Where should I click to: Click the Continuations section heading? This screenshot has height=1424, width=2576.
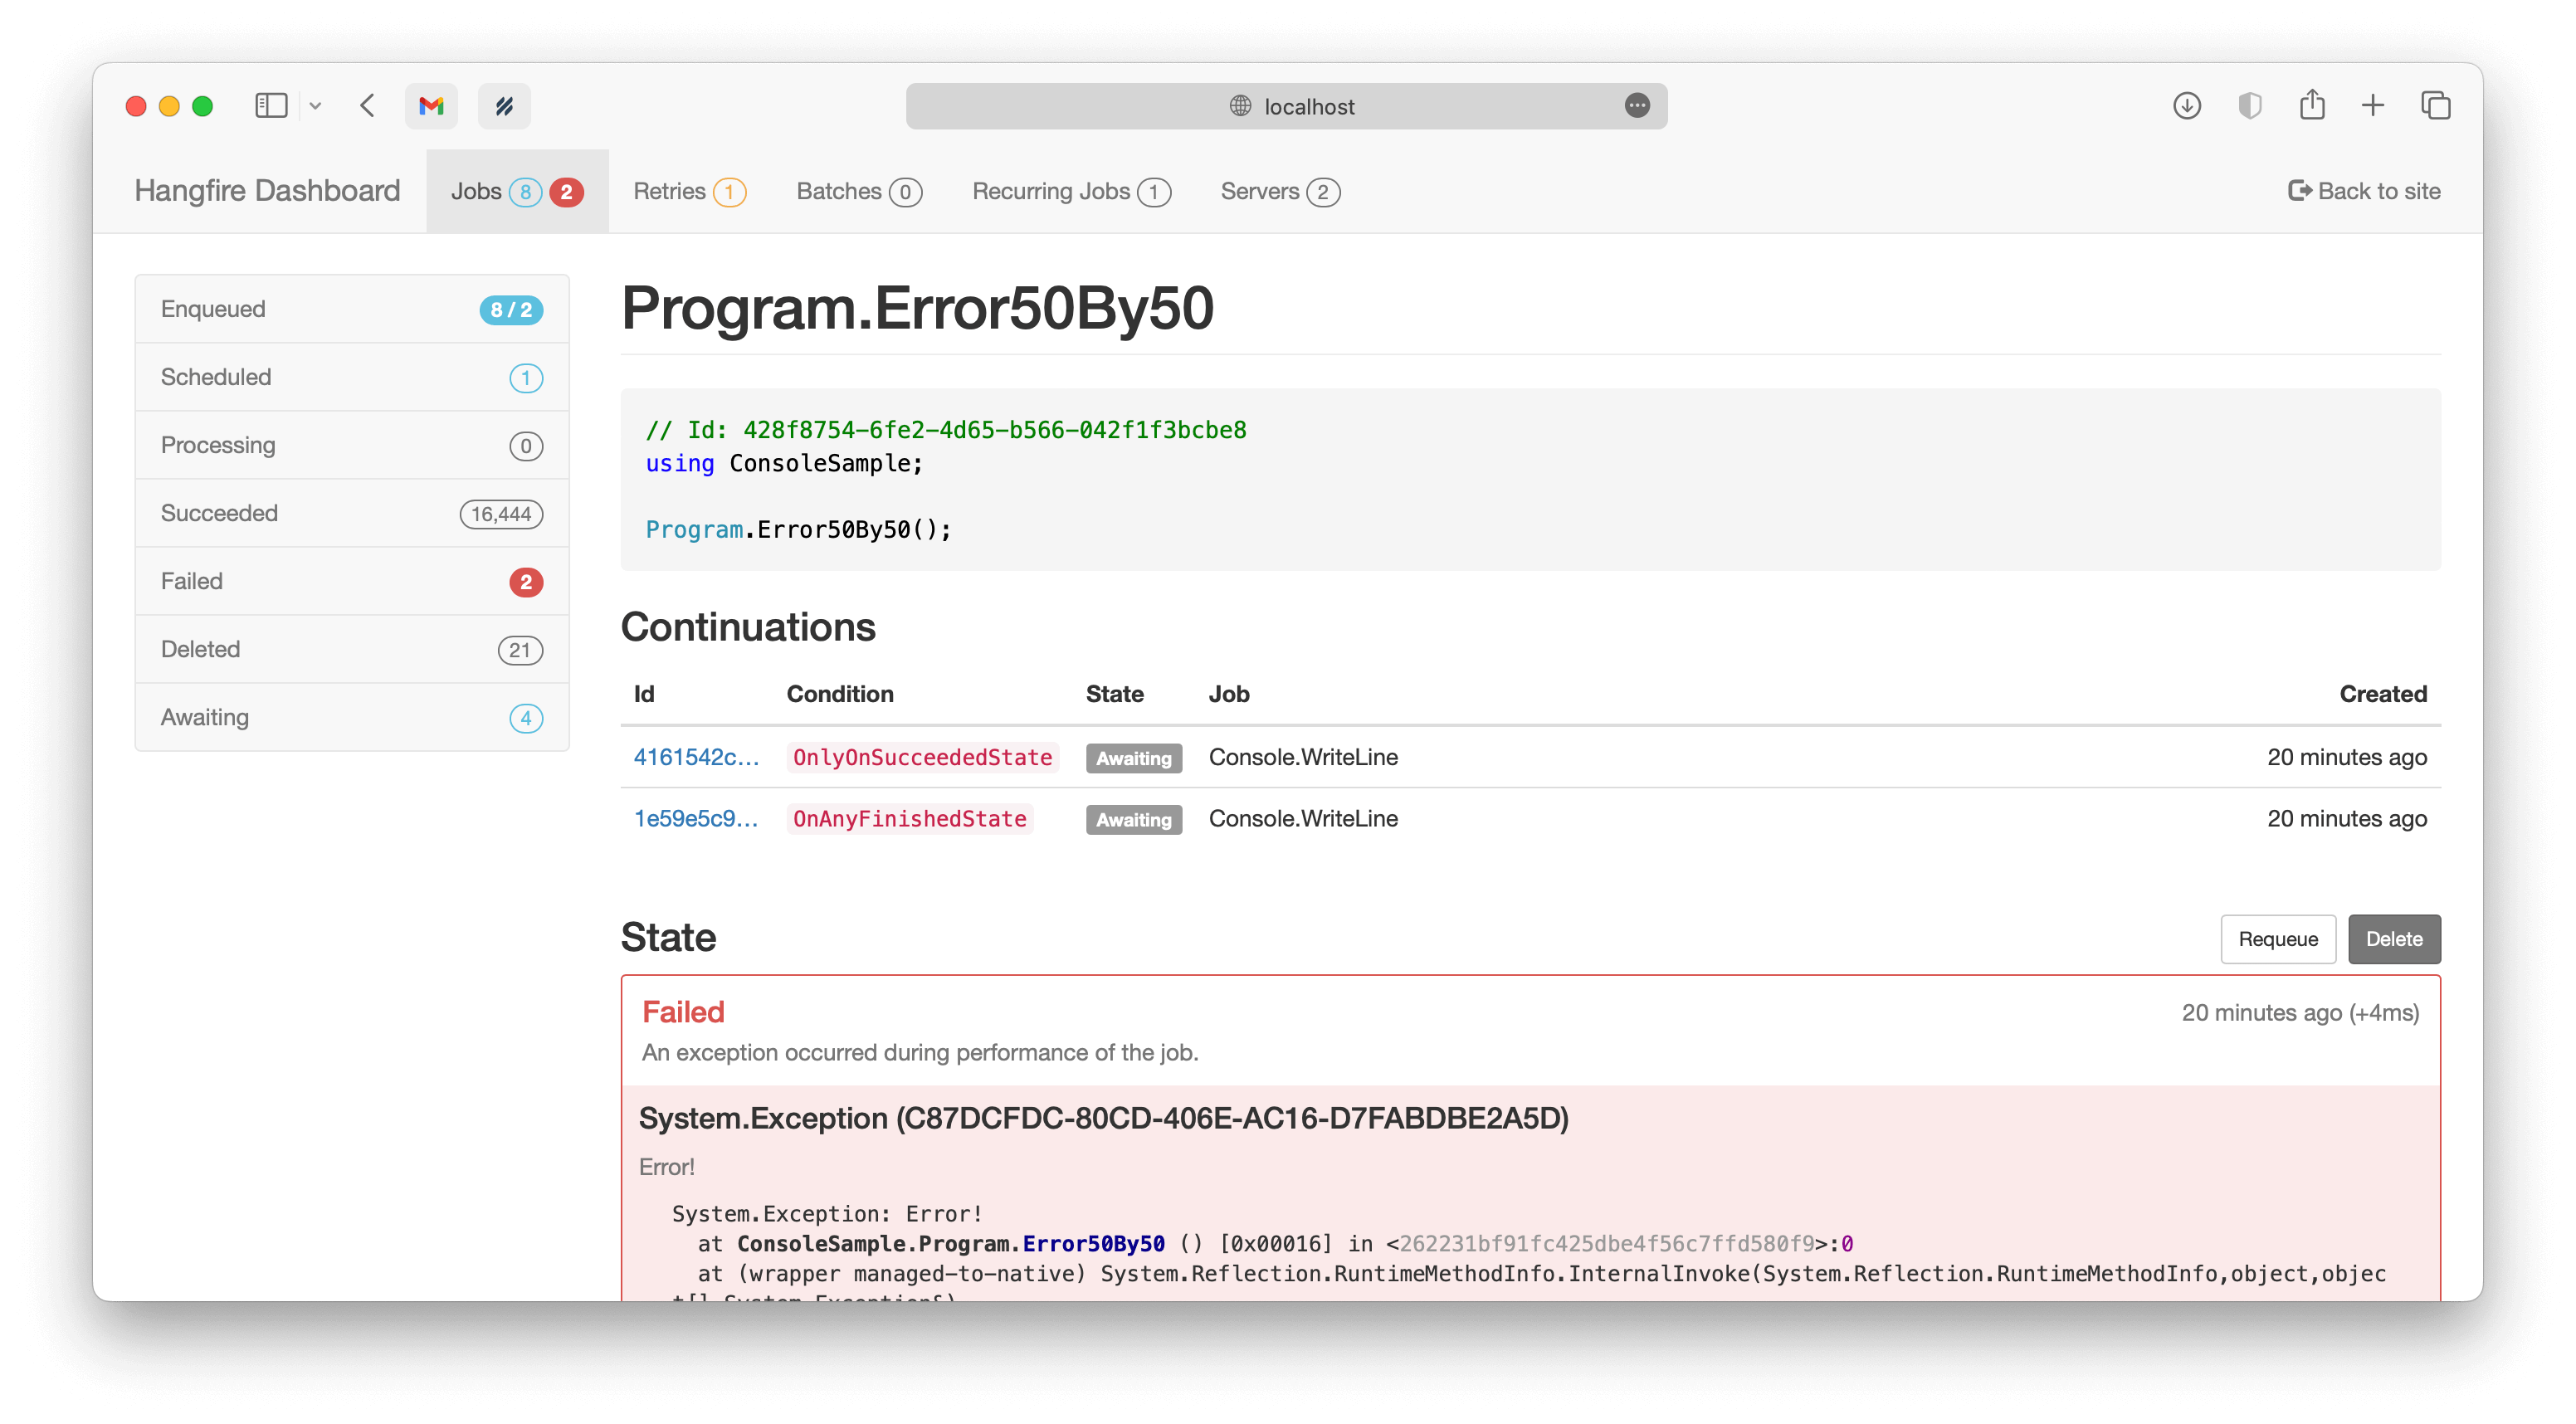(748, 627)
